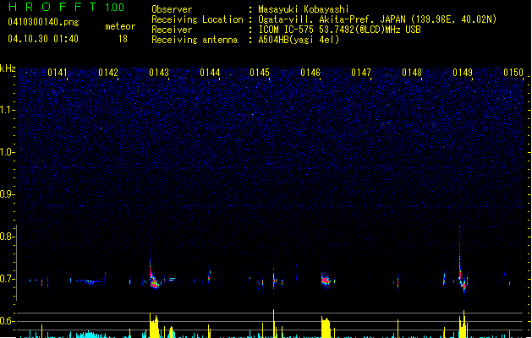Click the meteor count value 18
The width and height of the screenshot is (532, 338).
[x=123, y=39]
